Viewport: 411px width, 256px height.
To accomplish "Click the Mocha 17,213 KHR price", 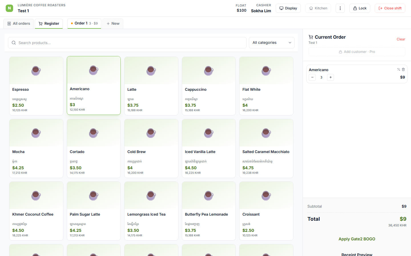I will tap(20, 173).
